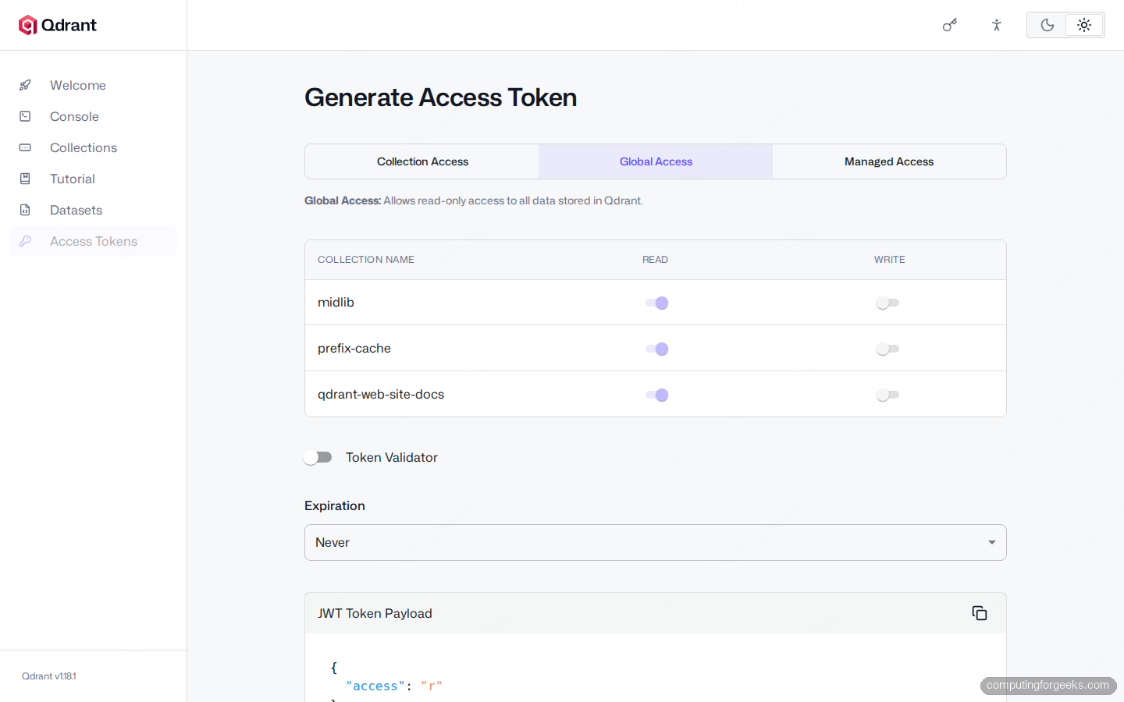This screenshot has width=1124, height=702.
Task: Toggle read access for qdrant-web-site-docs
Action: (656, 395)
